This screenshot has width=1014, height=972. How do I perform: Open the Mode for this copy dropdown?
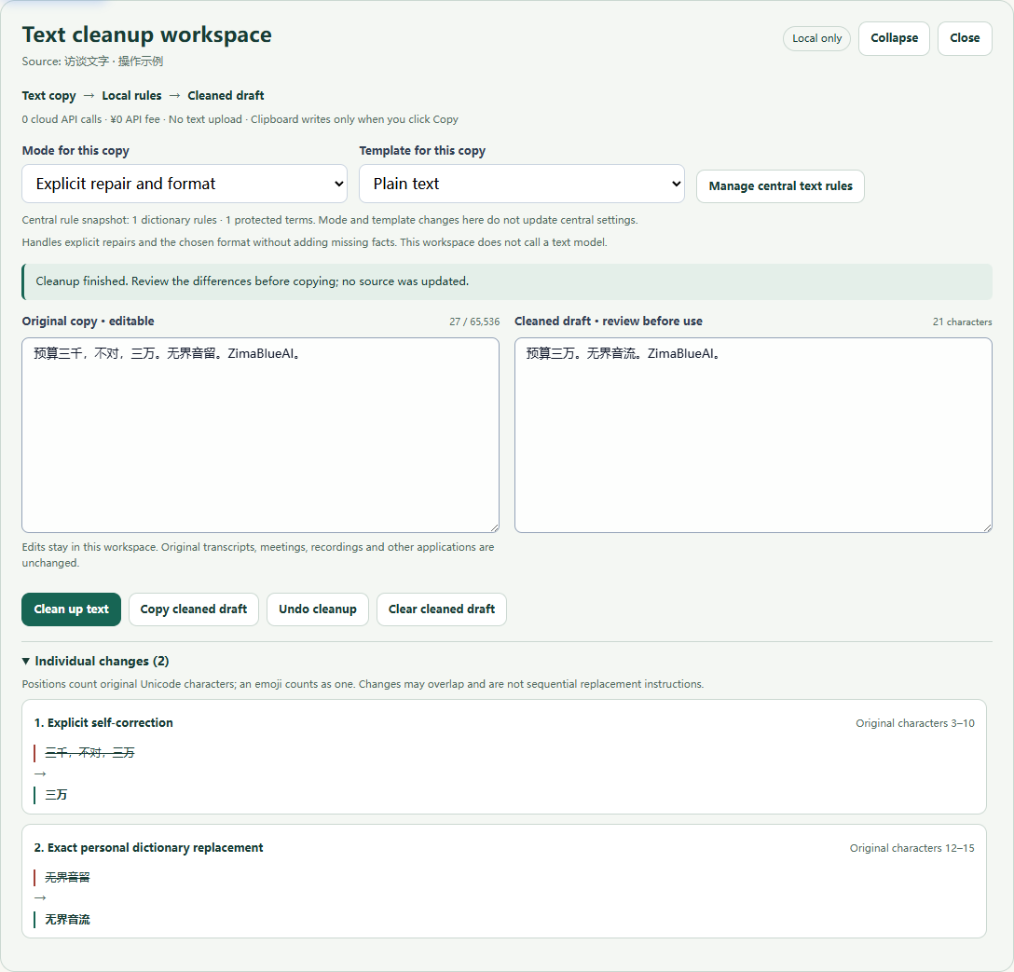pyautogui.click(x=185, y=184)
